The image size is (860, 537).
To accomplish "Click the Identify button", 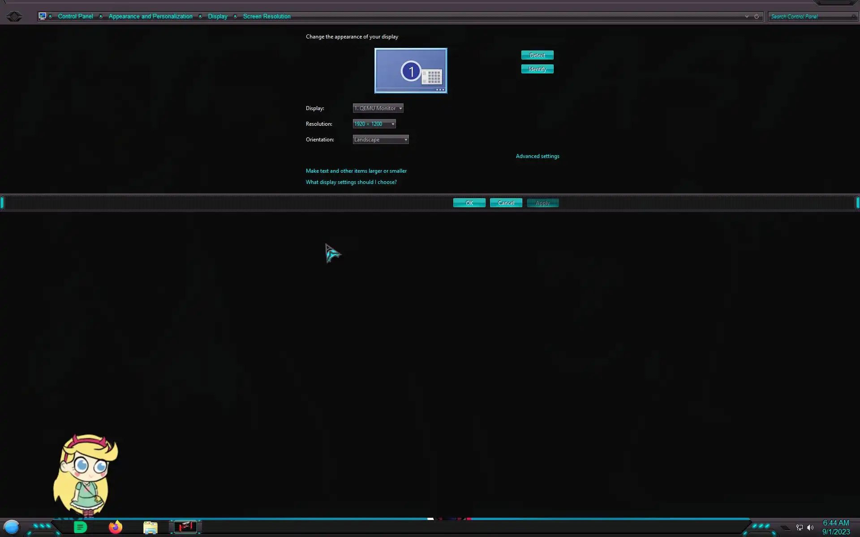I will click(537, 69).
